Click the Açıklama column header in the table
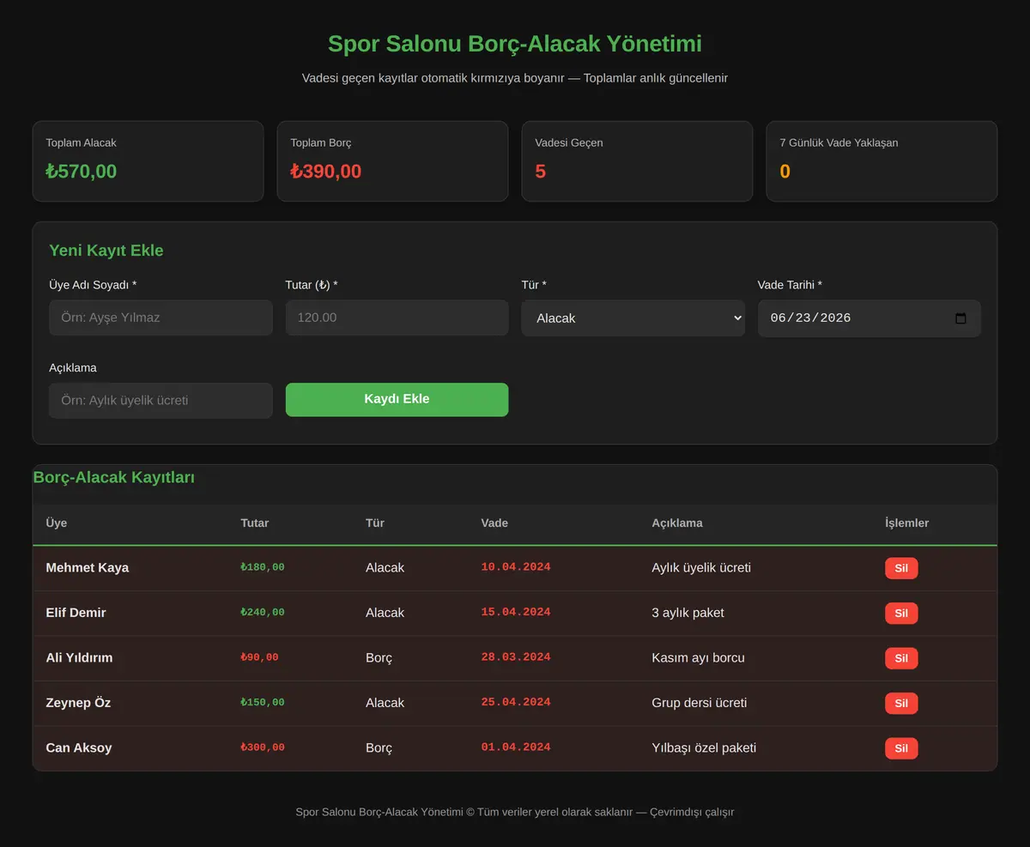 (x=677, y=523)
